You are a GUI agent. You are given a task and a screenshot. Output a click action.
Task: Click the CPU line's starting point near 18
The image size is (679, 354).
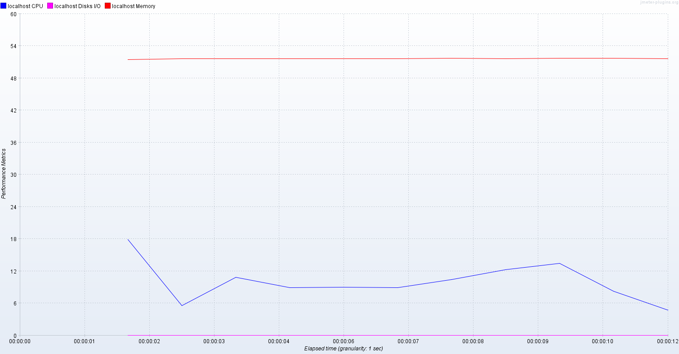click(128, 239)
